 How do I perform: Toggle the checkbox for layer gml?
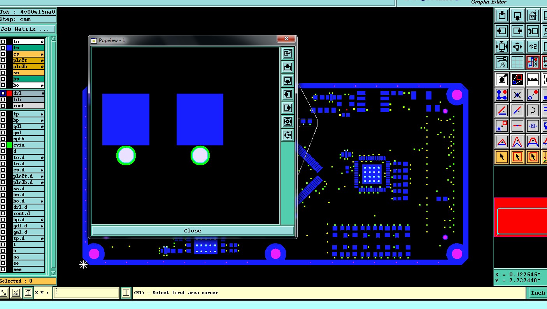3,133
